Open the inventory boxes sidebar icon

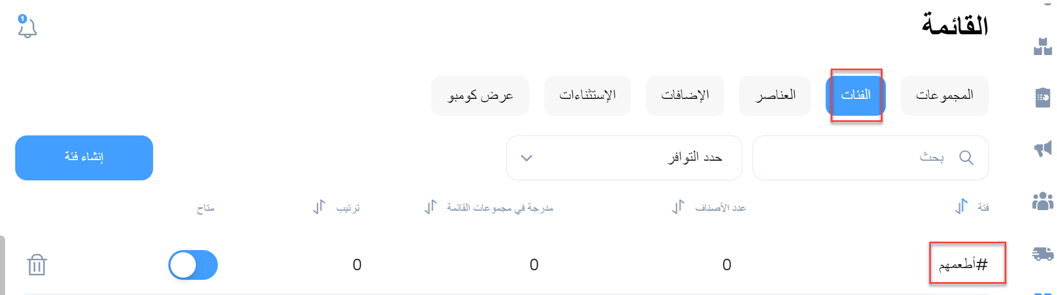pos(1043,46)
